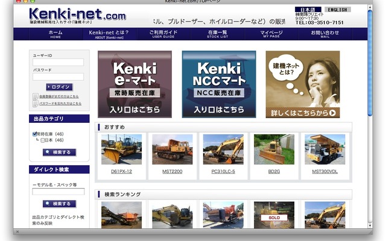The height and width of the screenshot is (241, 386).
Task: Click the MST2200 model link
Action: click(x=172, y=171)
